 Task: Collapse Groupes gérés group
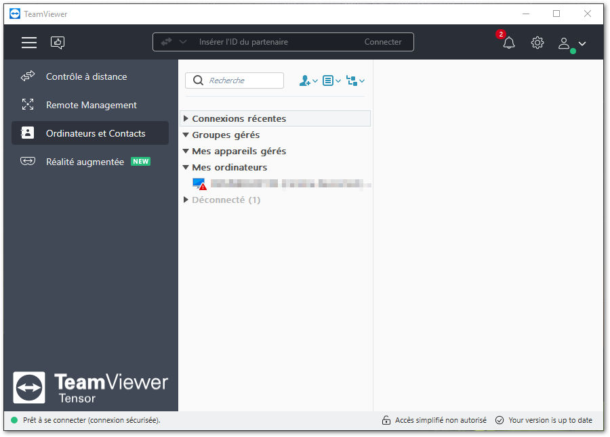(x=186, y=135)
